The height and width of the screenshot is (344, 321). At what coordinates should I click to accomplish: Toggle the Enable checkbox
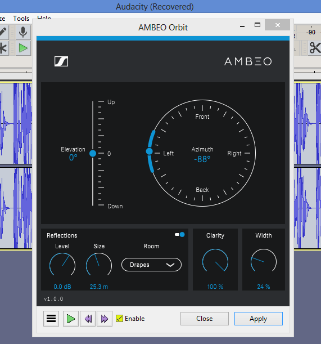pos(119,318)
